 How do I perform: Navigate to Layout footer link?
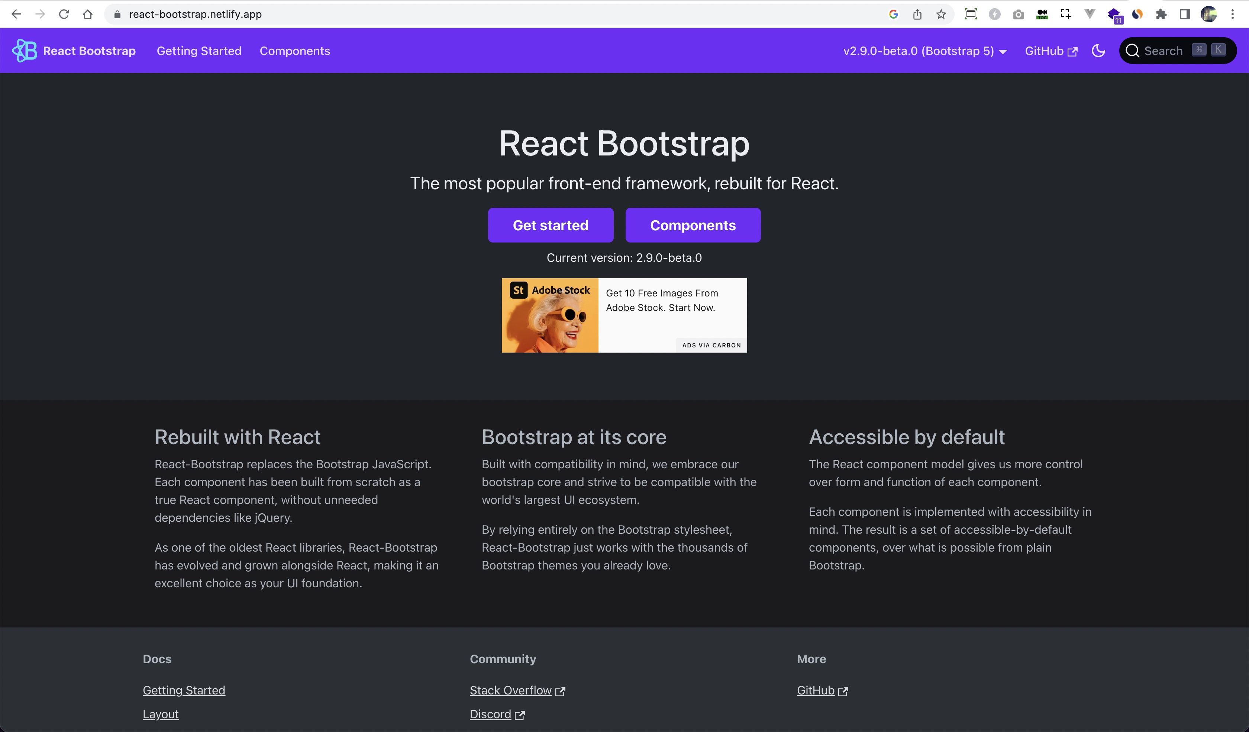click(160, 714)
